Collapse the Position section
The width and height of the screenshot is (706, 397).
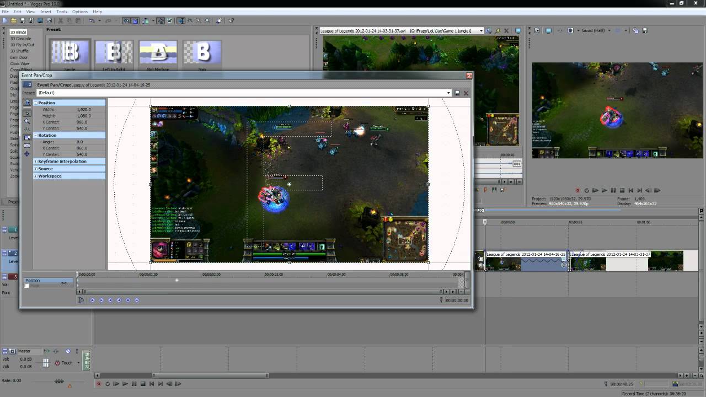pyautogui.click(x=36, y=103)
